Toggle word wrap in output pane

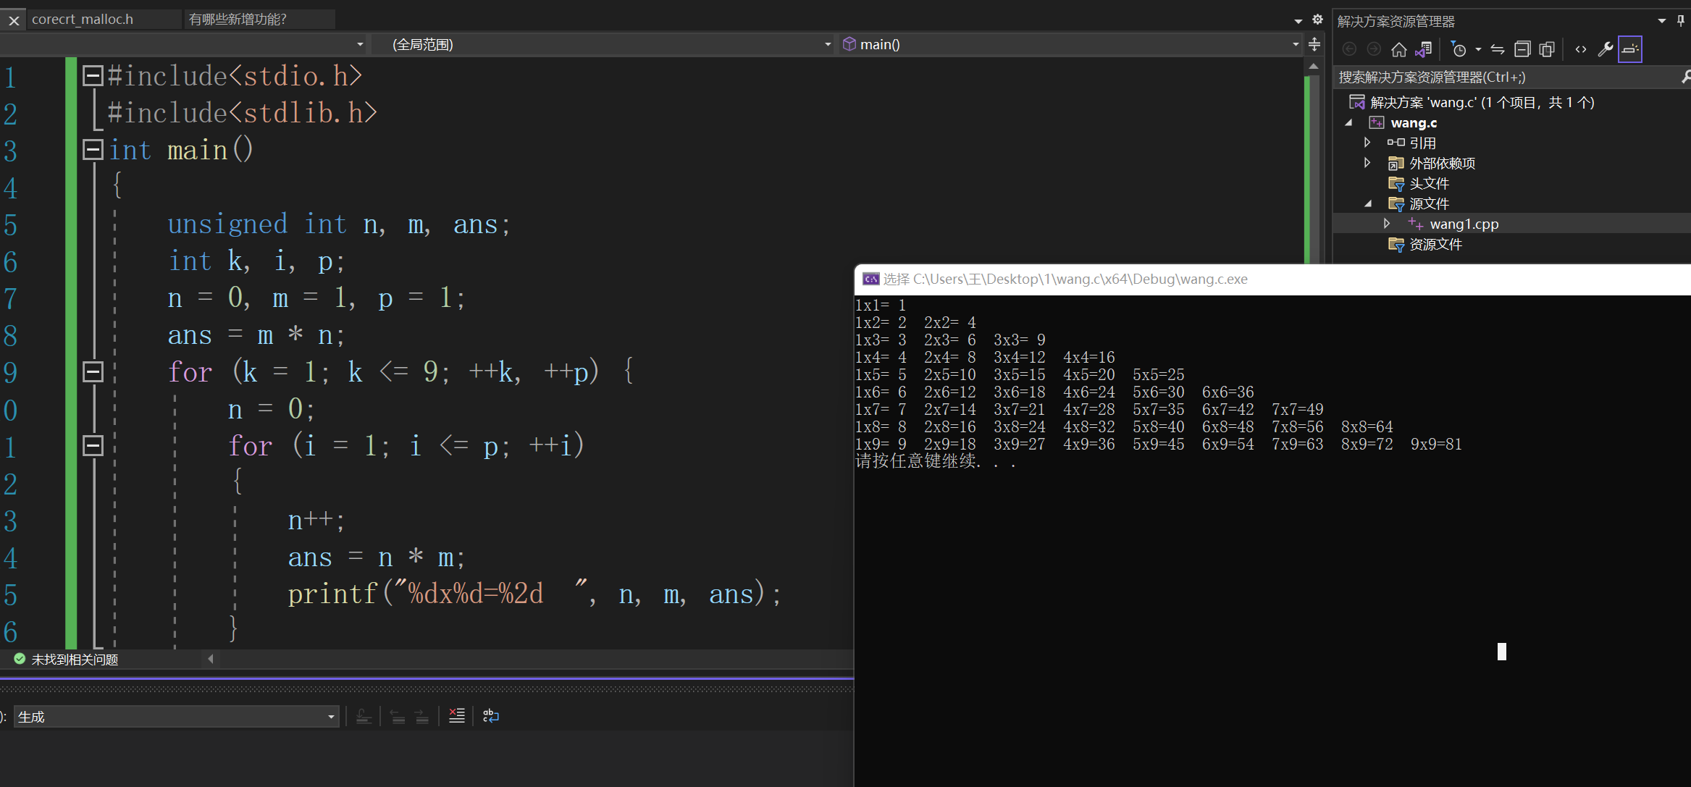point(490,716)
